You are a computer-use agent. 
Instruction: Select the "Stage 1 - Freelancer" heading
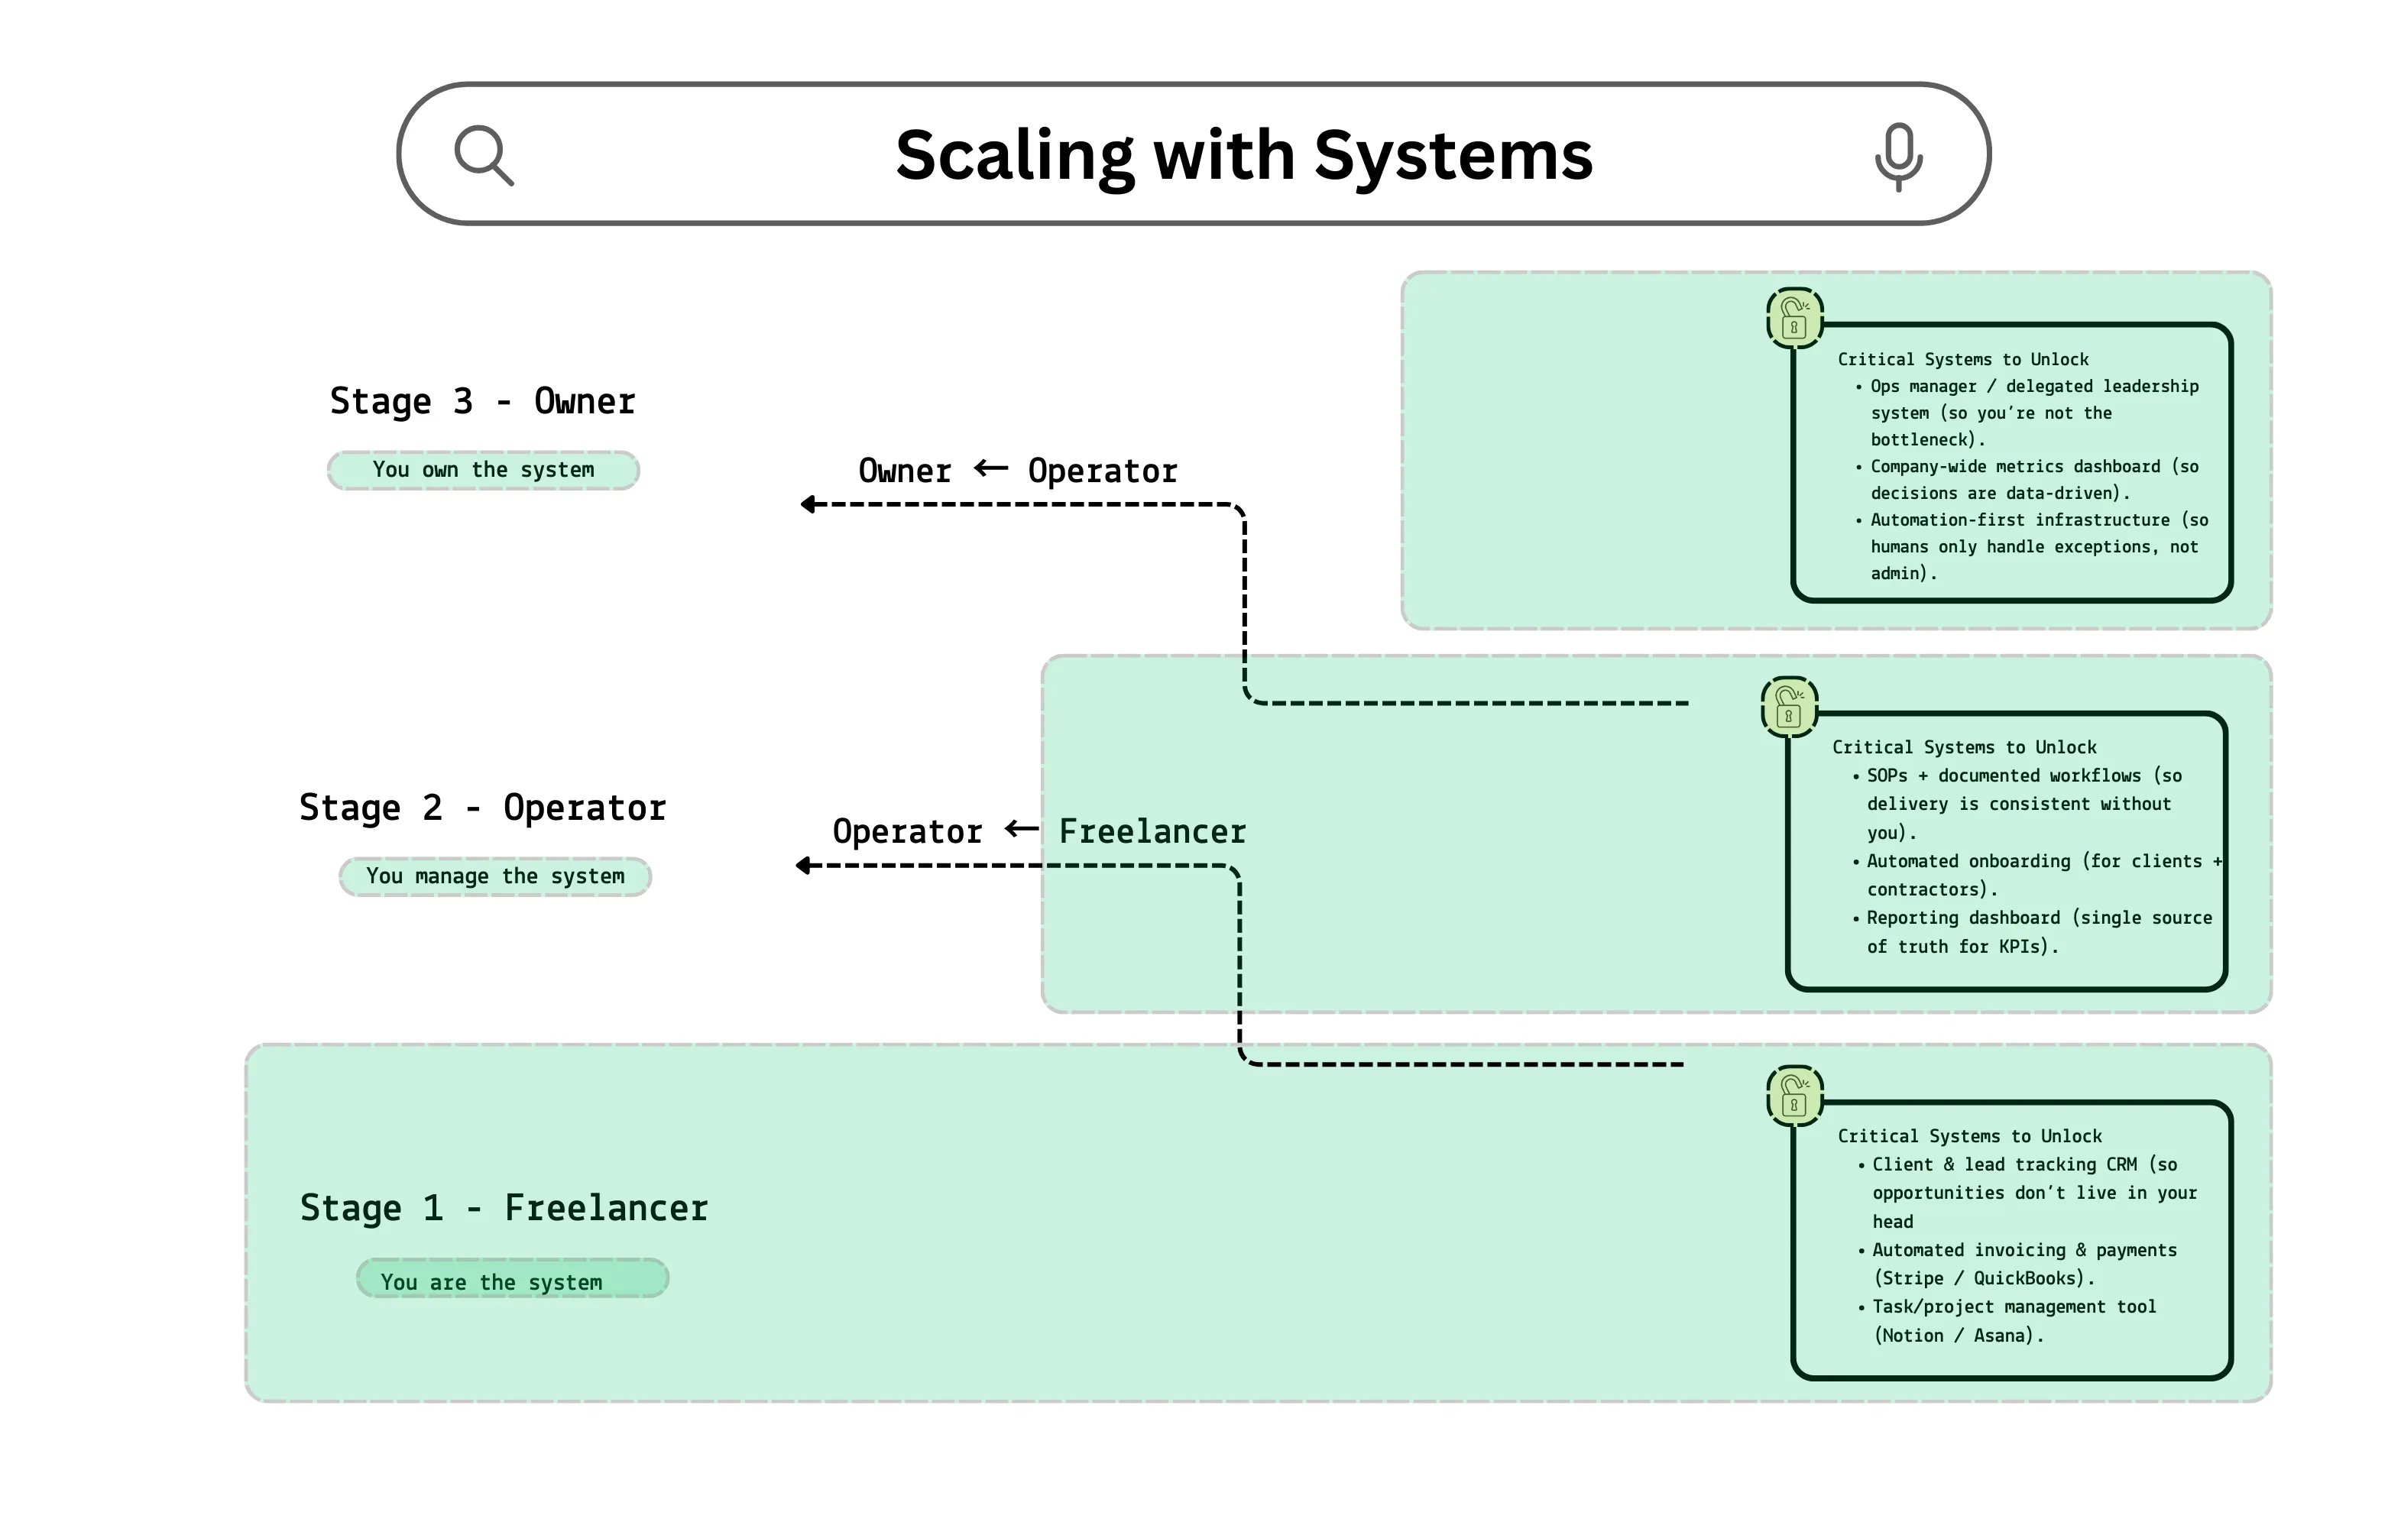(x=504, y=1208)
